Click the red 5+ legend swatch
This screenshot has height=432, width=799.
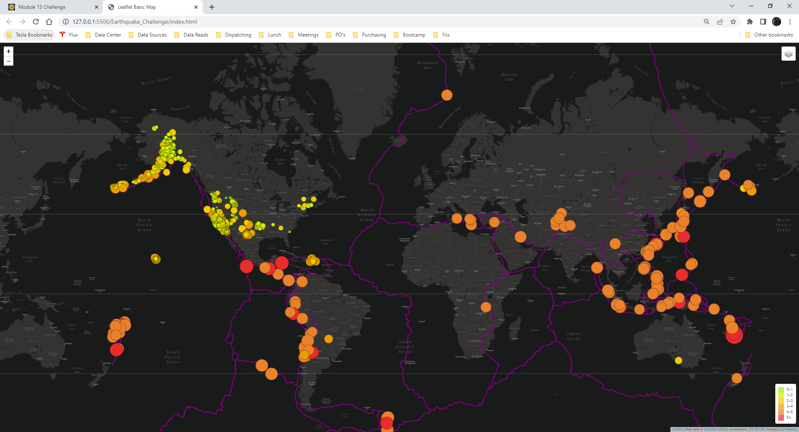pyautogui.click(x=782, y=418)
